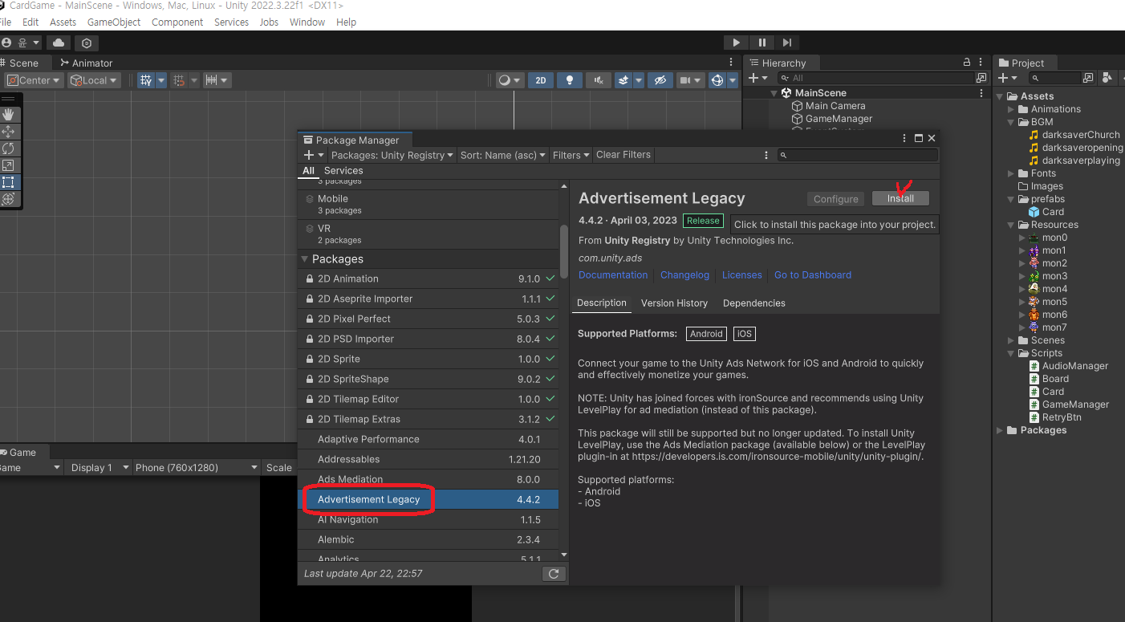Open the Edit menu
1125x622 pixels.
point(30,22)
